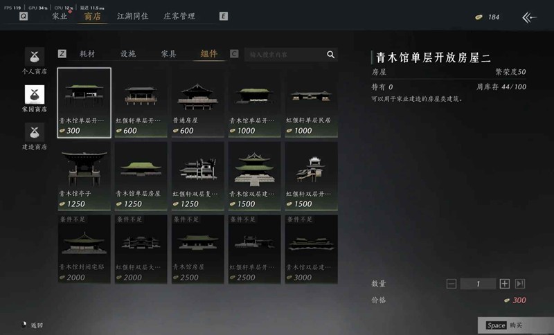
Task: Switch to the 家业 top tab
Action: point(60,16)
